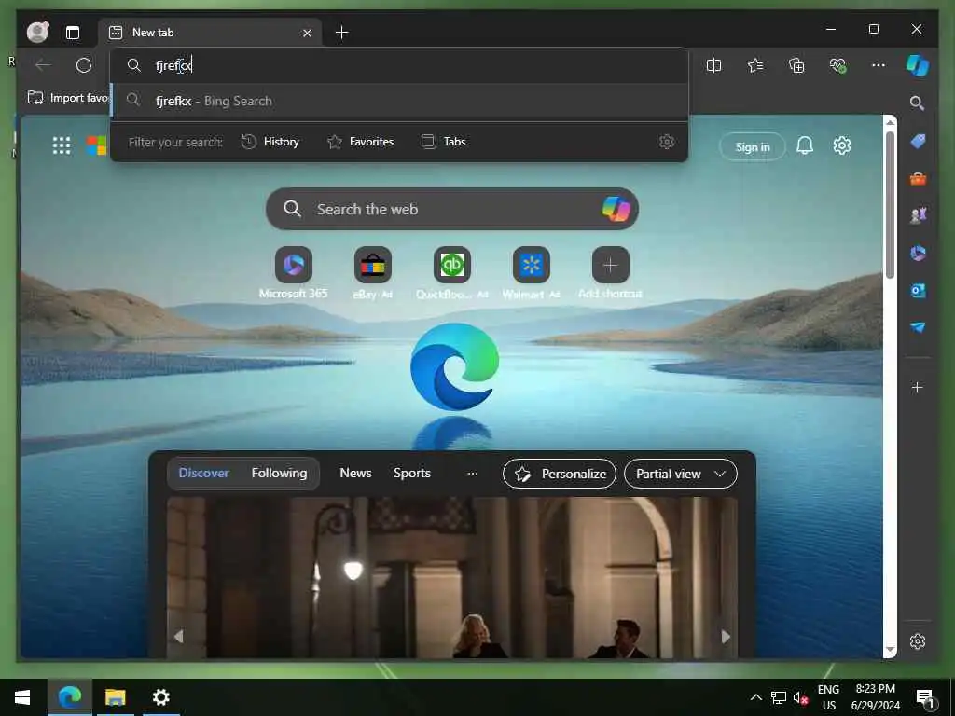The image size is (955, 716).
Task: Open Import favorites bookmark
Action: pos(67,97)
